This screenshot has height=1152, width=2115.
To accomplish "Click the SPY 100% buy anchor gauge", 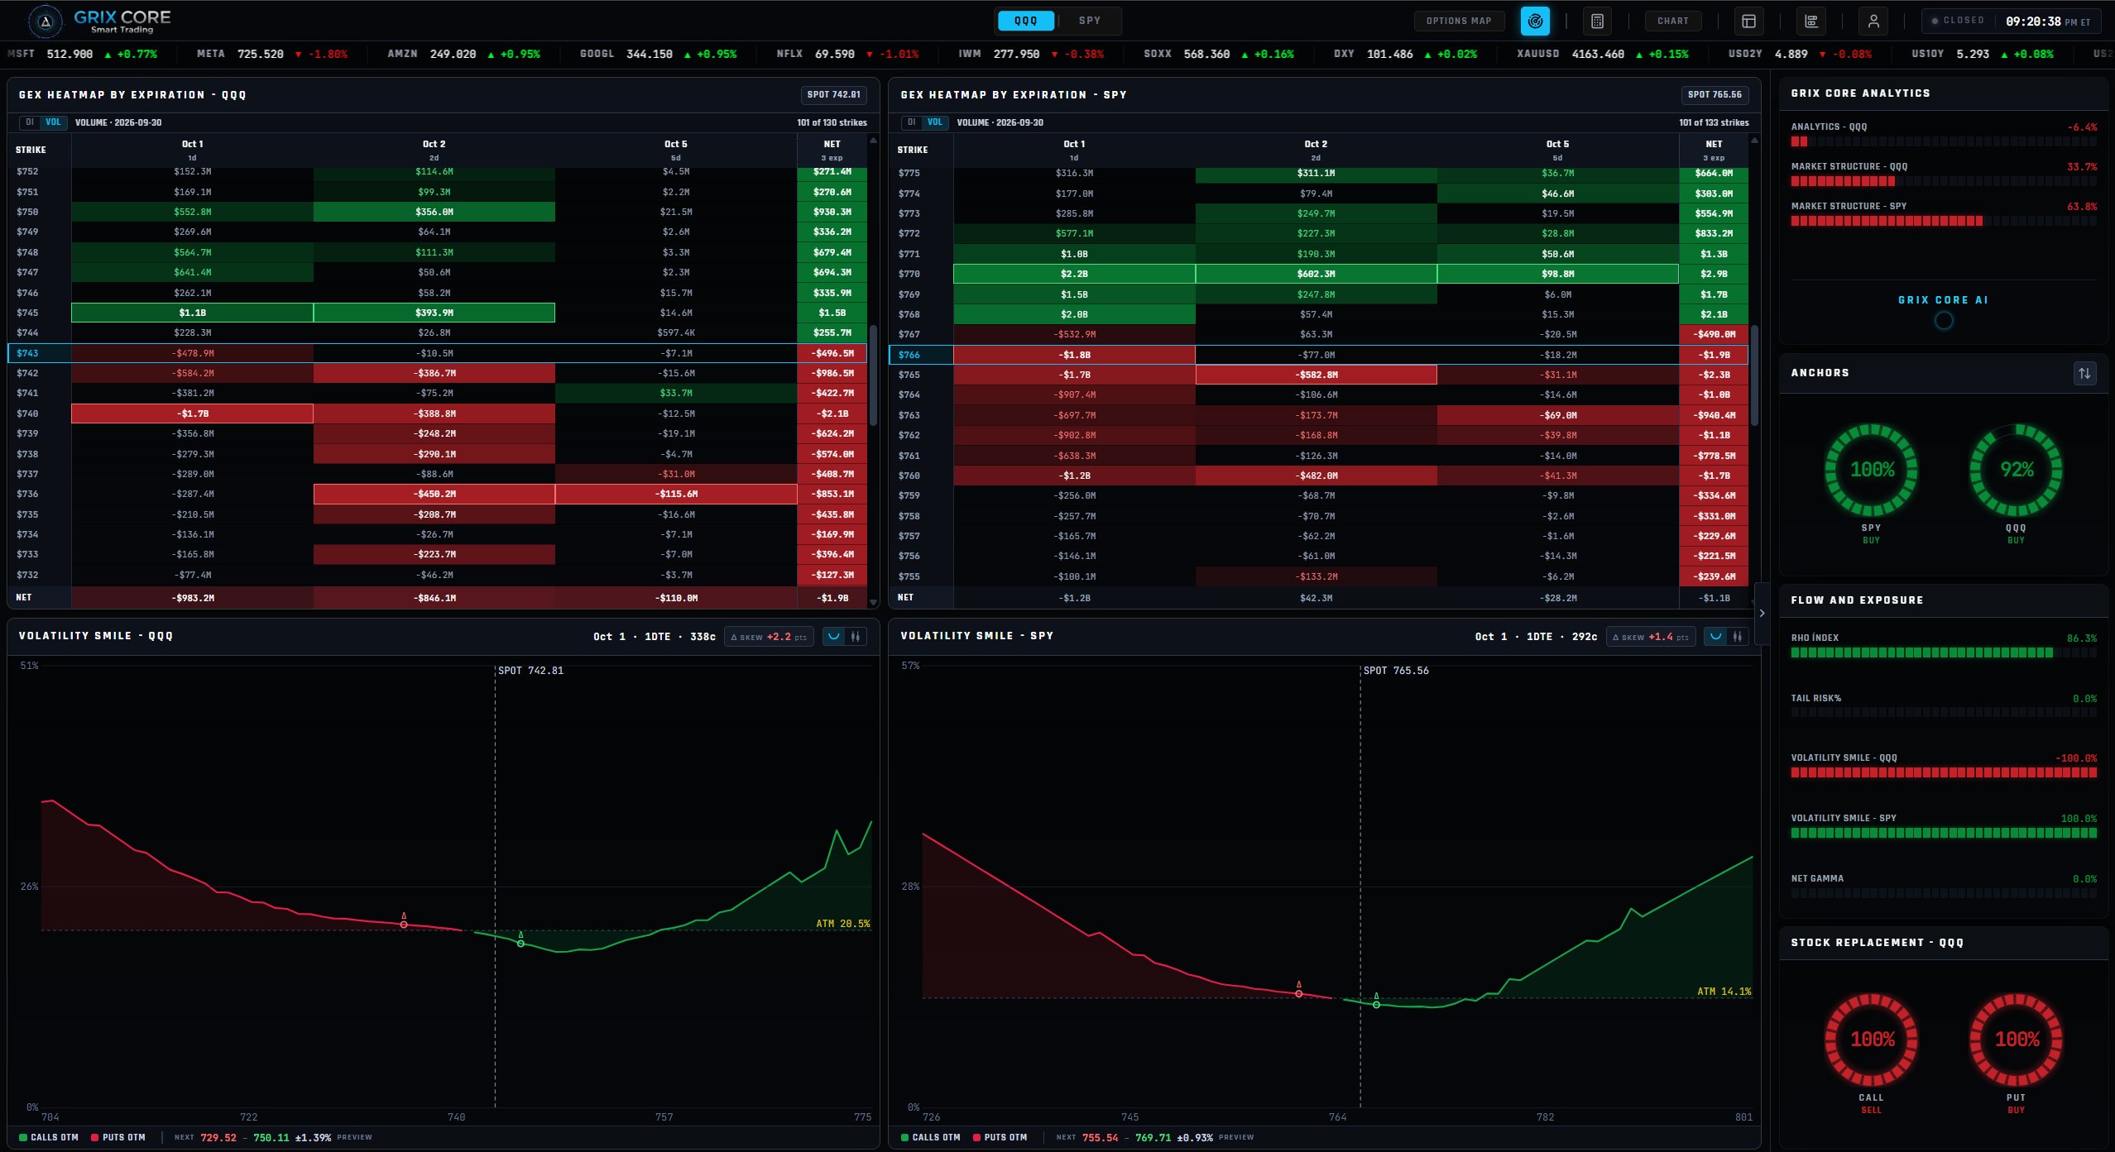I will (1872, 470).
